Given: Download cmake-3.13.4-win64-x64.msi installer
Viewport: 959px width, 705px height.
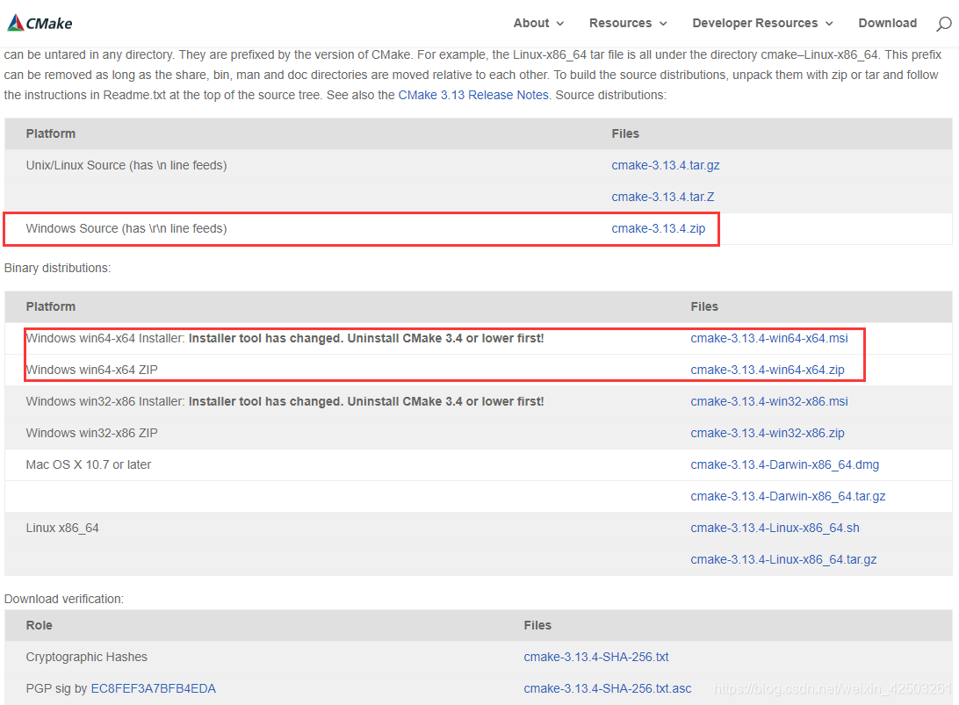Looking at the screenshot, I should (768, 338).
